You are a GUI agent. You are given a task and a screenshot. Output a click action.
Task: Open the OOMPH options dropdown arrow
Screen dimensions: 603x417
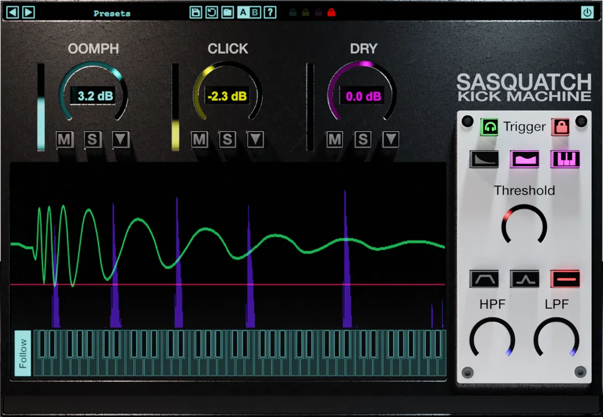121,139
